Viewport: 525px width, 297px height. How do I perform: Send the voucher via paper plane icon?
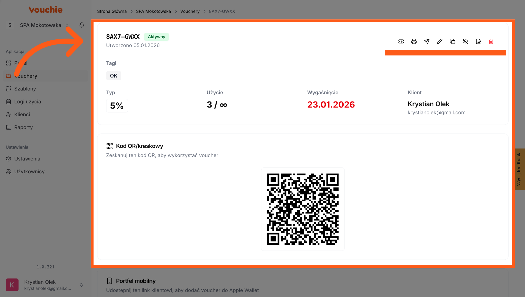(427, 42)
